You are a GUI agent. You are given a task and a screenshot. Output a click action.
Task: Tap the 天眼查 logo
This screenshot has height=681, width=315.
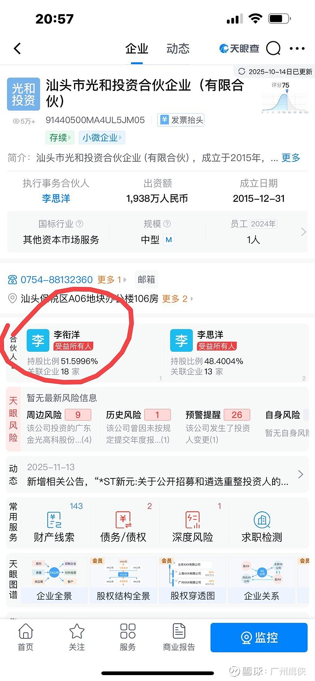click(239, 49)
